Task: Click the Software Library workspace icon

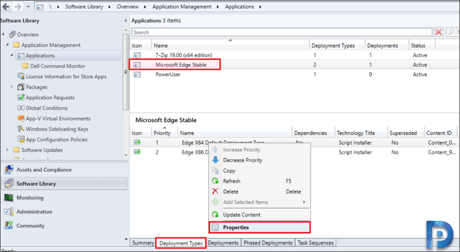Action: click(9, 184)
